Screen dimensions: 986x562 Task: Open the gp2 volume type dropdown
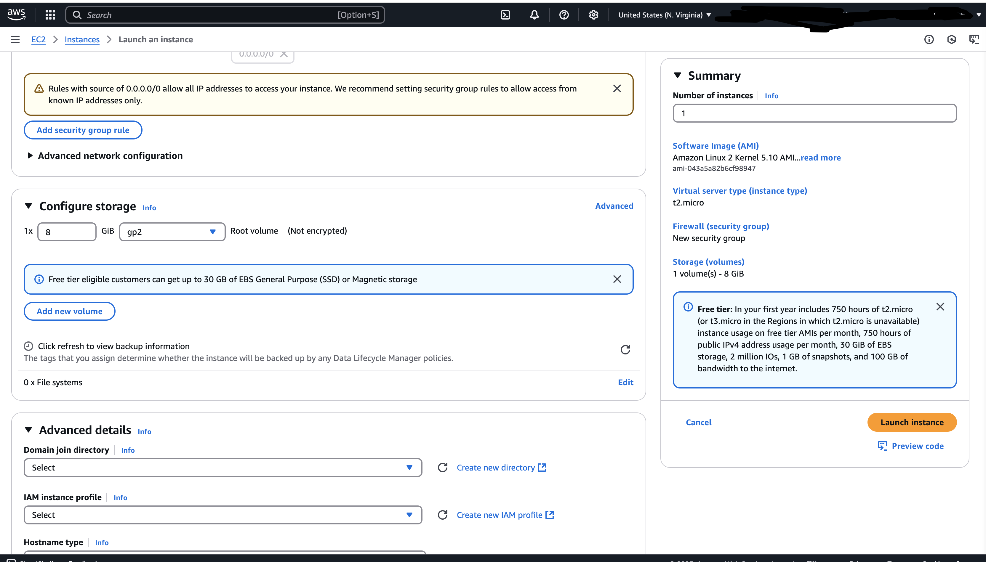(172, 232)
